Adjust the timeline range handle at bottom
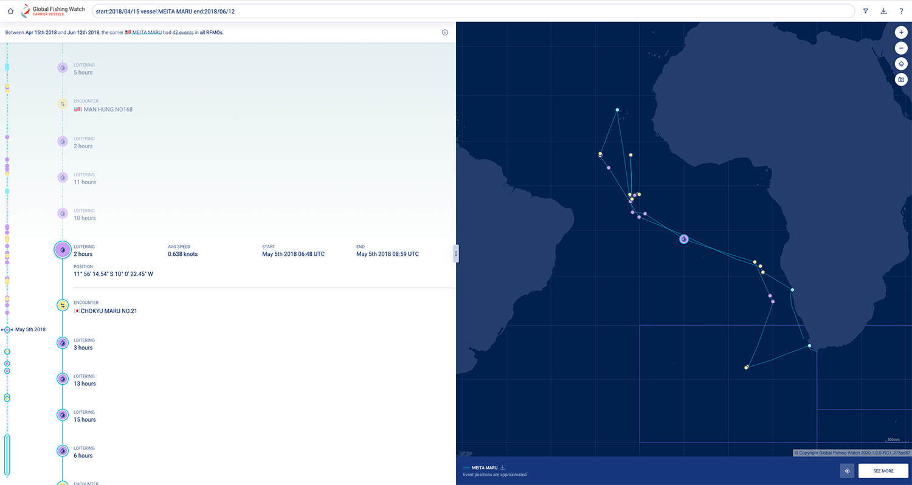 7,454
